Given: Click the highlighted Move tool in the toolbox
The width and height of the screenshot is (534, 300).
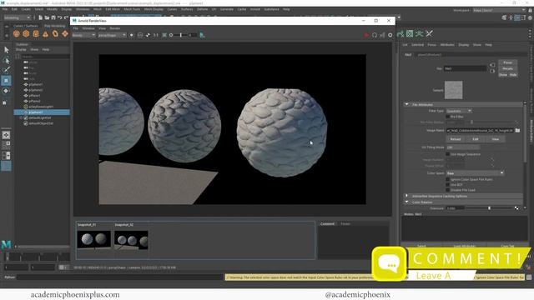Looking at the screenshot, I should pos(6,81).
